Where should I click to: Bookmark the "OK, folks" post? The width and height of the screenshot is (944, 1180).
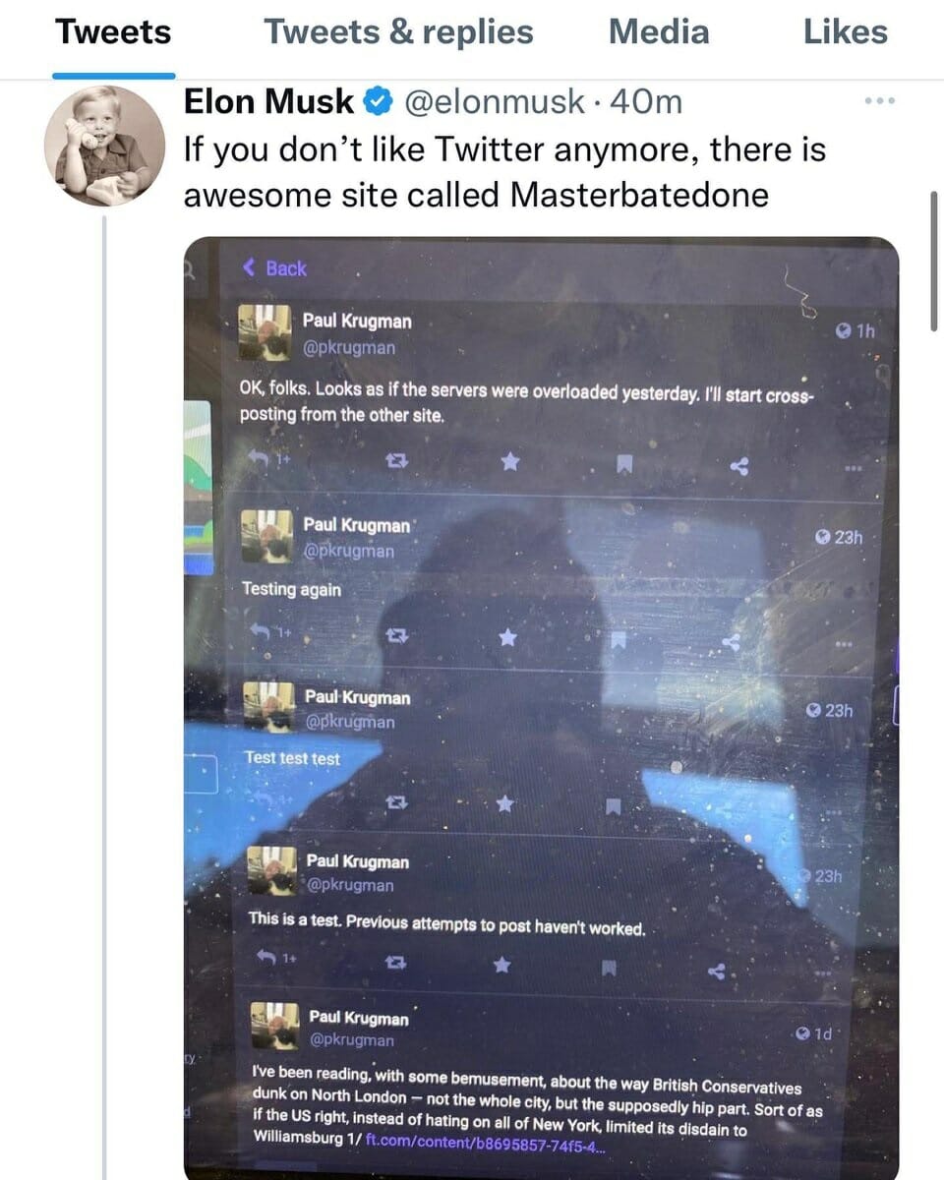623,462
